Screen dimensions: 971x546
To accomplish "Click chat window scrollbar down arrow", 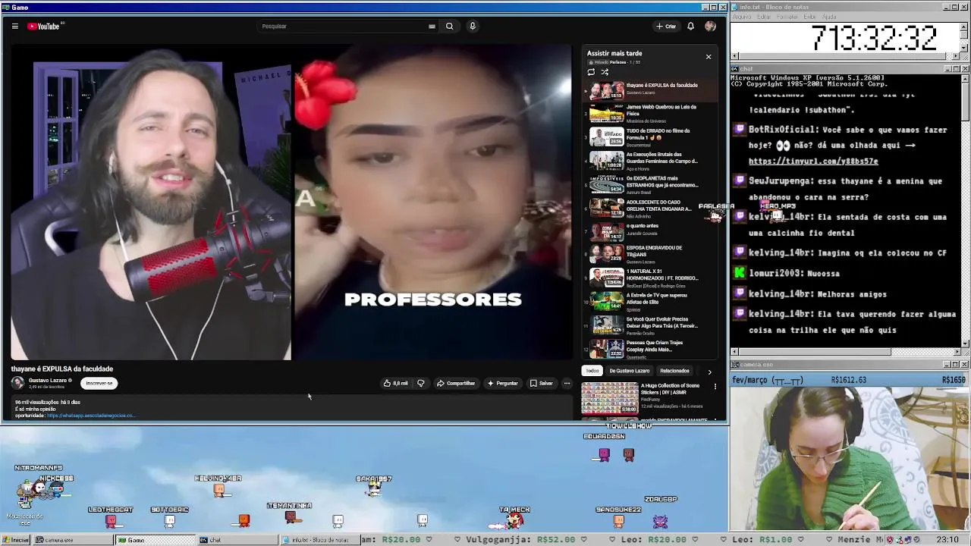I will pyautogui.click(x=965, y=344).
